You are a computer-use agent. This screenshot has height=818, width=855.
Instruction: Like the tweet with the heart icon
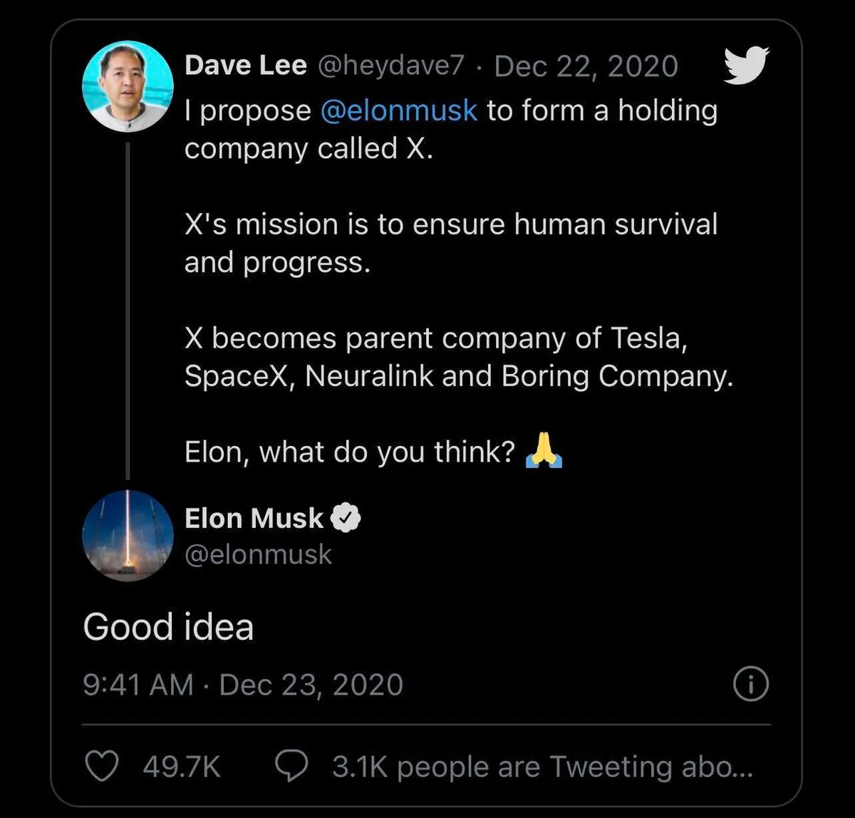(101, 767)
